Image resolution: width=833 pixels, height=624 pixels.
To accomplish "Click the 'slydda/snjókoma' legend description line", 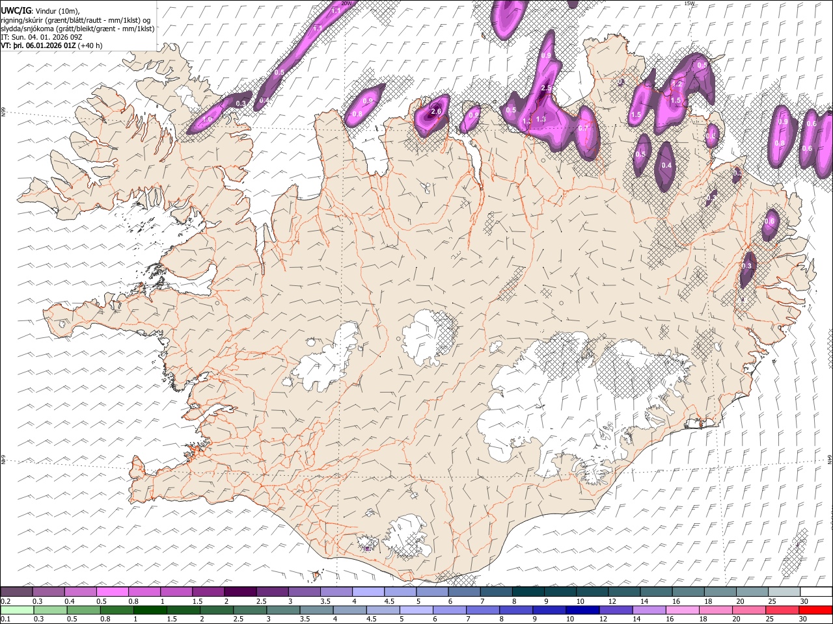I will coord(77,29).
